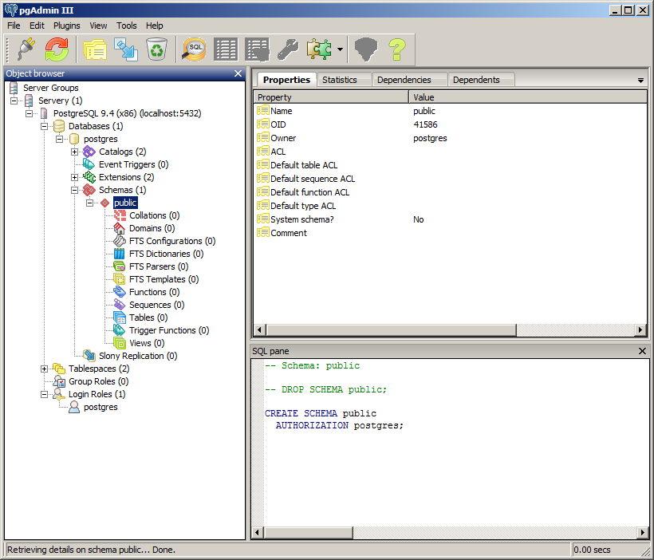Click the view data grid icon
This screenshot has width=654, height=560.
pyautogui.click(x=226, y=49)
